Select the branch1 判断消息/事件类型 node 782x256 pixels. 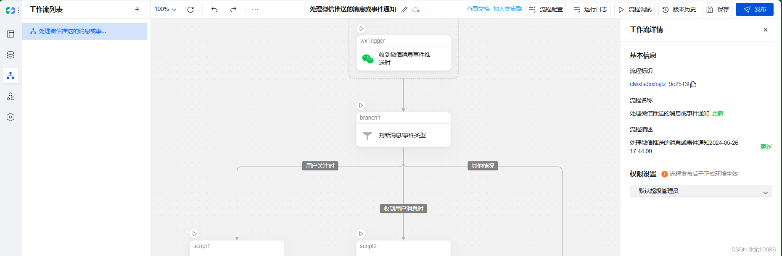(404, 130)
